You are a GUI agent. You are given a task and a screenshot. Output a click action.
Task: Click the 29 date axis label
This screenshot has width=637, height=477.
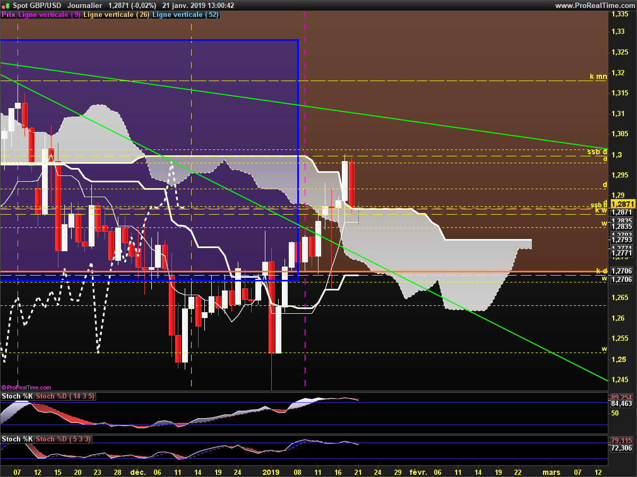point(398,472)
